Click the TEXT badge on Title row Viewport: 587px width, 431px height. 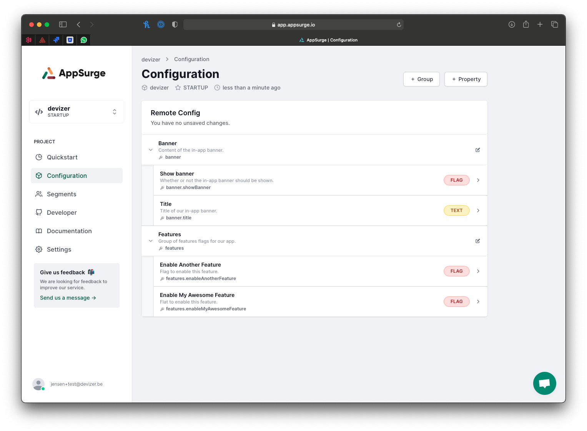click(x=457, y=211)
